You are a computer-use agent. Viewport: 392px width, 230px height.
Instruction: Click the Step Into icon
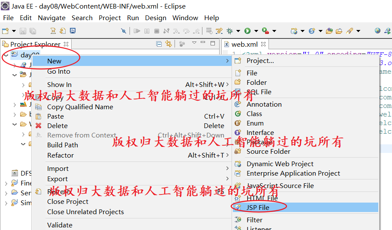tap(176, 31)
